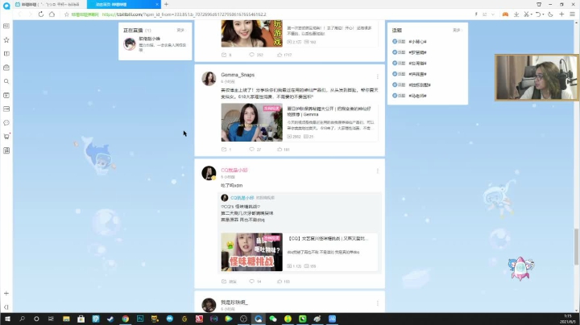Go to browser home page icon
This screenshot has height=325, width=580.
point(52,14)
